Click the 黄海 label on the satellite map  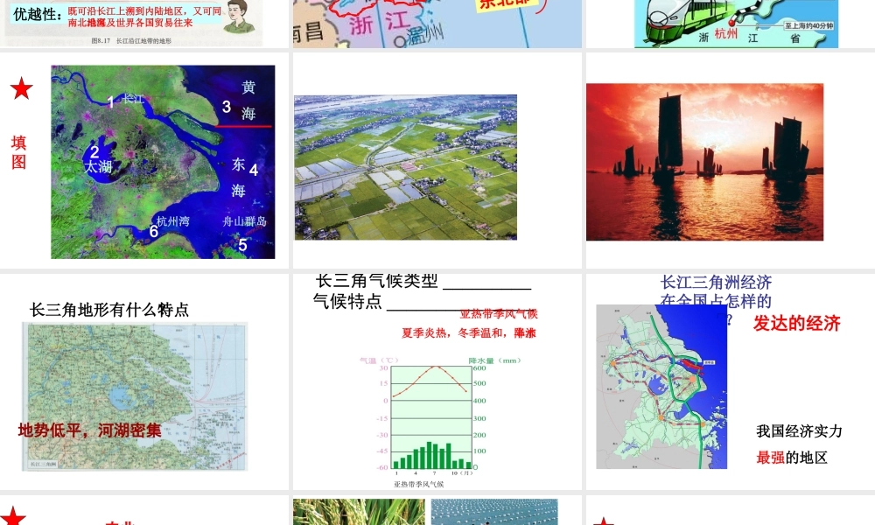[x=248, y=101]
